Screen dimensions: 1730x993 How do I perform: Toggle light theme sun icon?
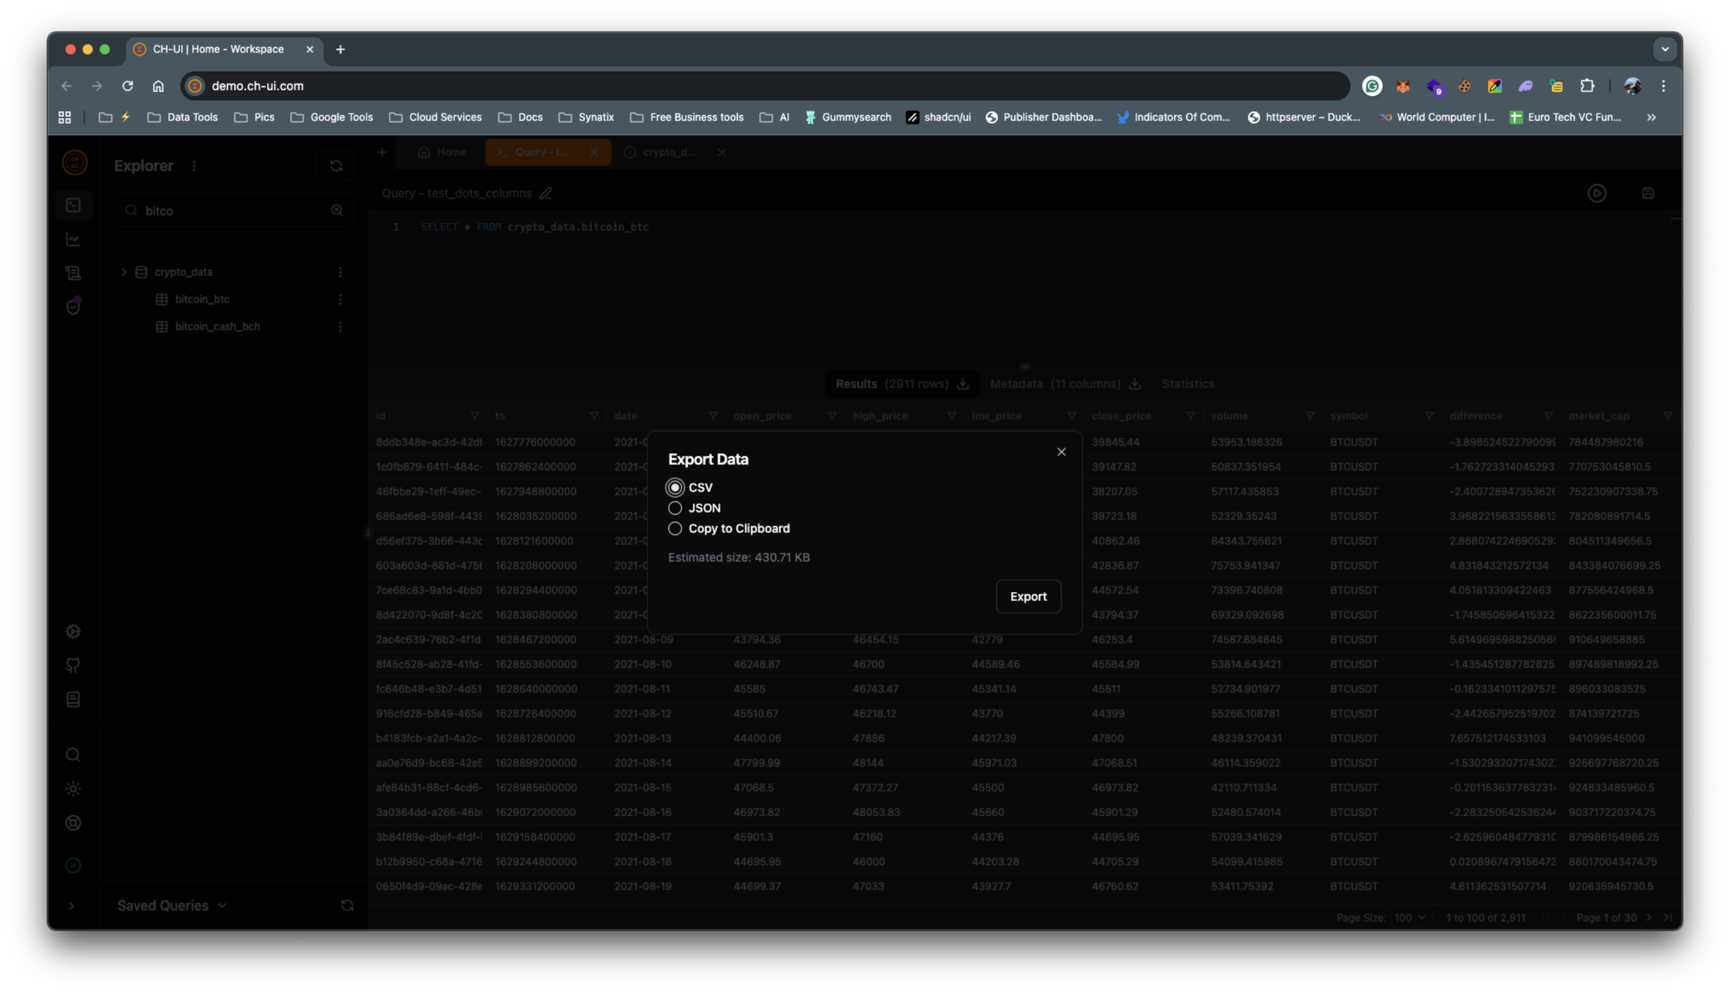[x=74, y=789]
